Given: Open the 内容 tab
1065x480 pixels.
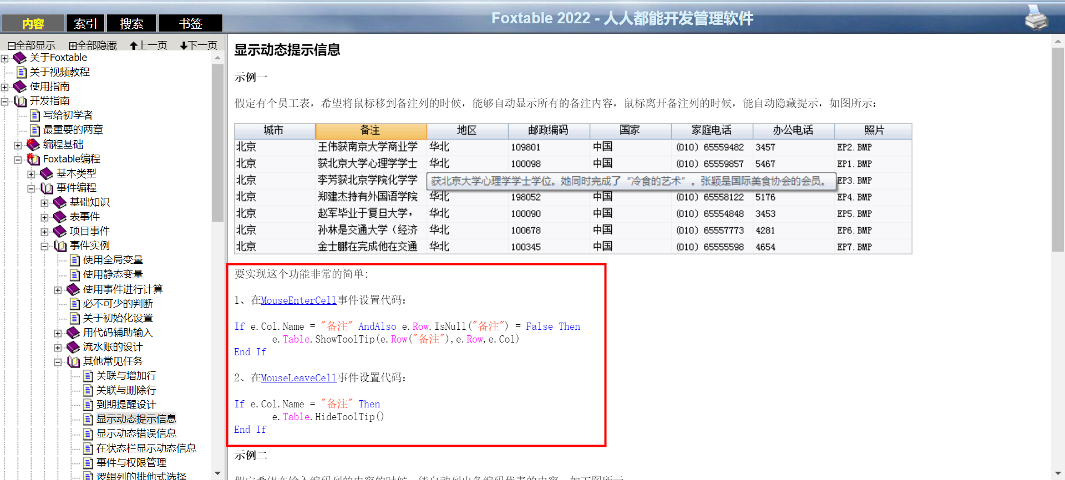Looking at the screenshot, I should (x=33, y=23).
